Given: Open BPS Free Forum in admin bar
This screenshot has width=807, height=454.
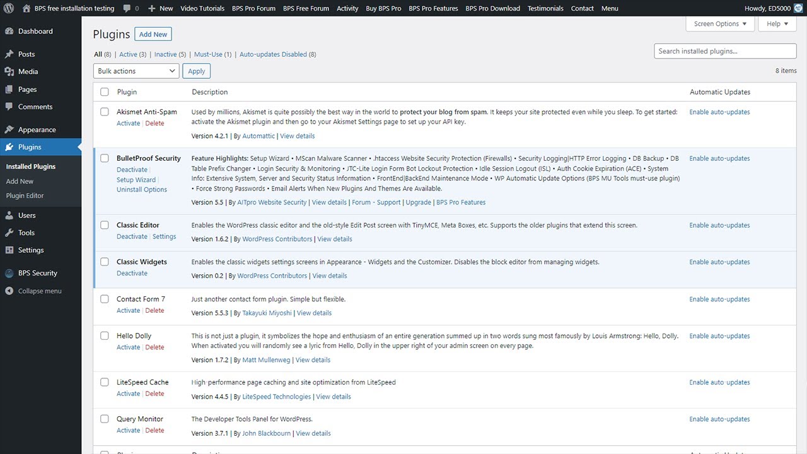Looking at the screenshot, I should coord(306,8).
